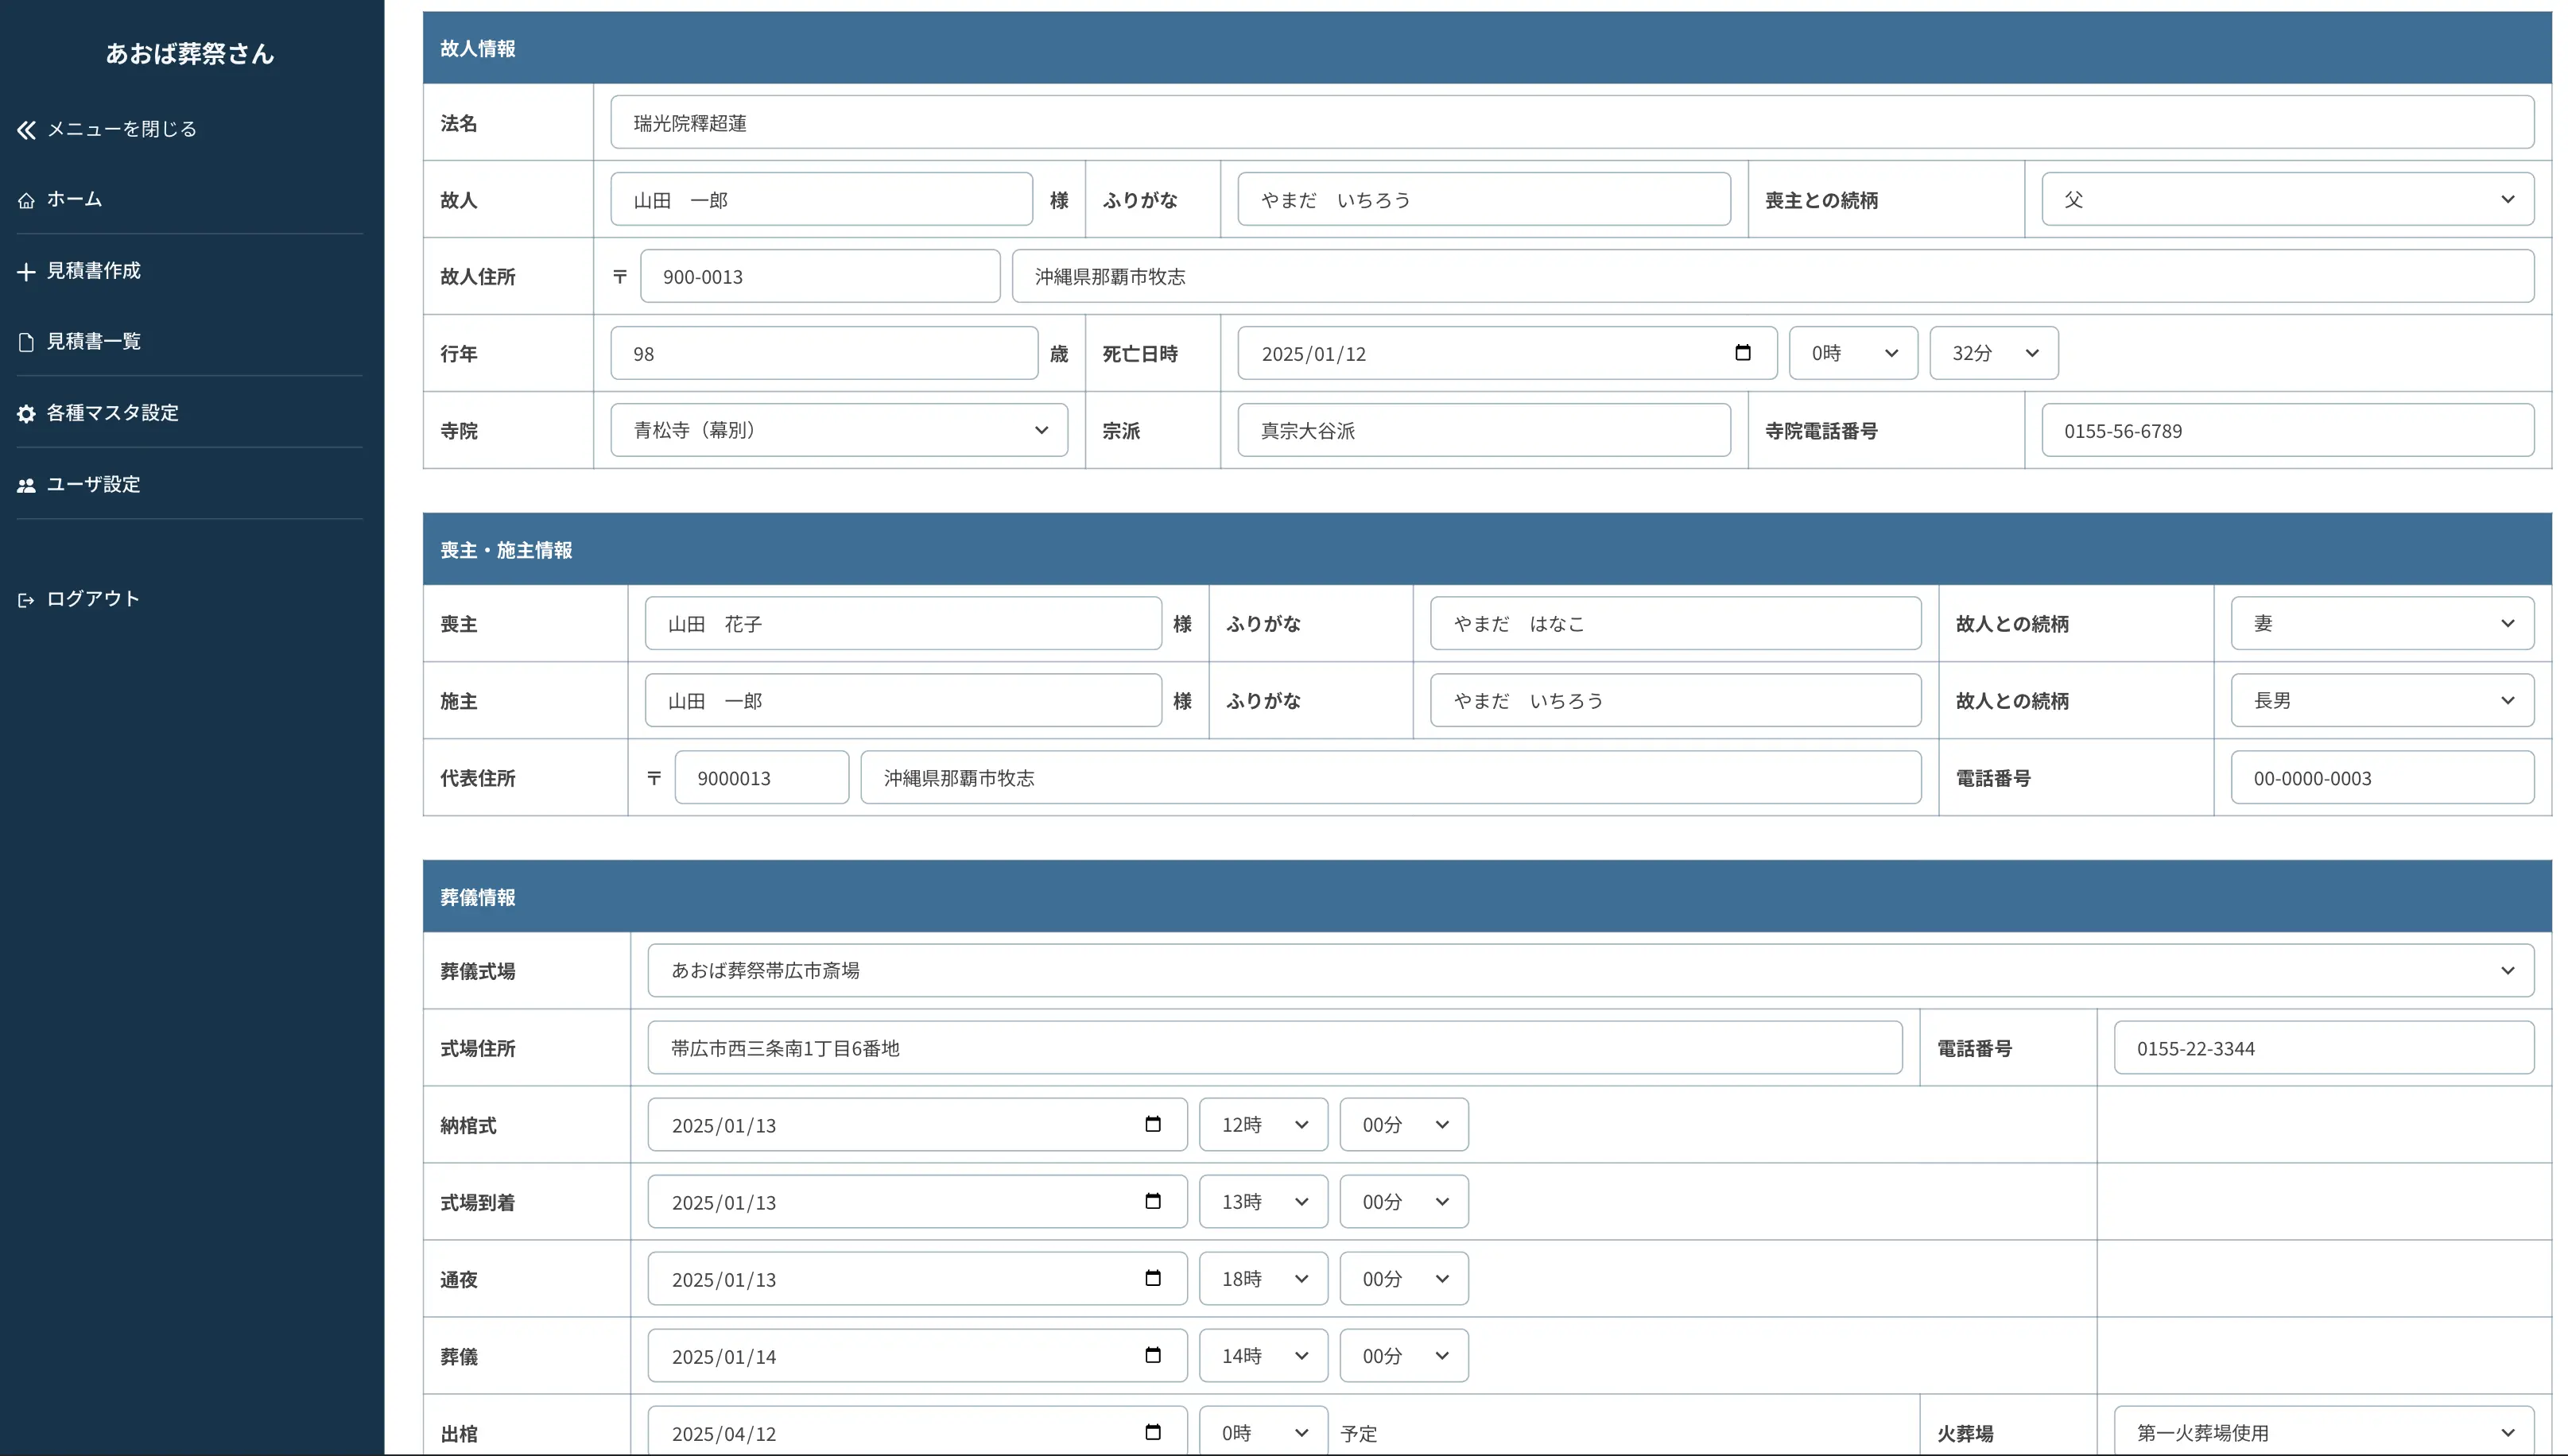Expand the 喪主との続柄 dropdown showing 父
Viewport: 2568px width, 1456px height.
click(x=2287, y=199)
